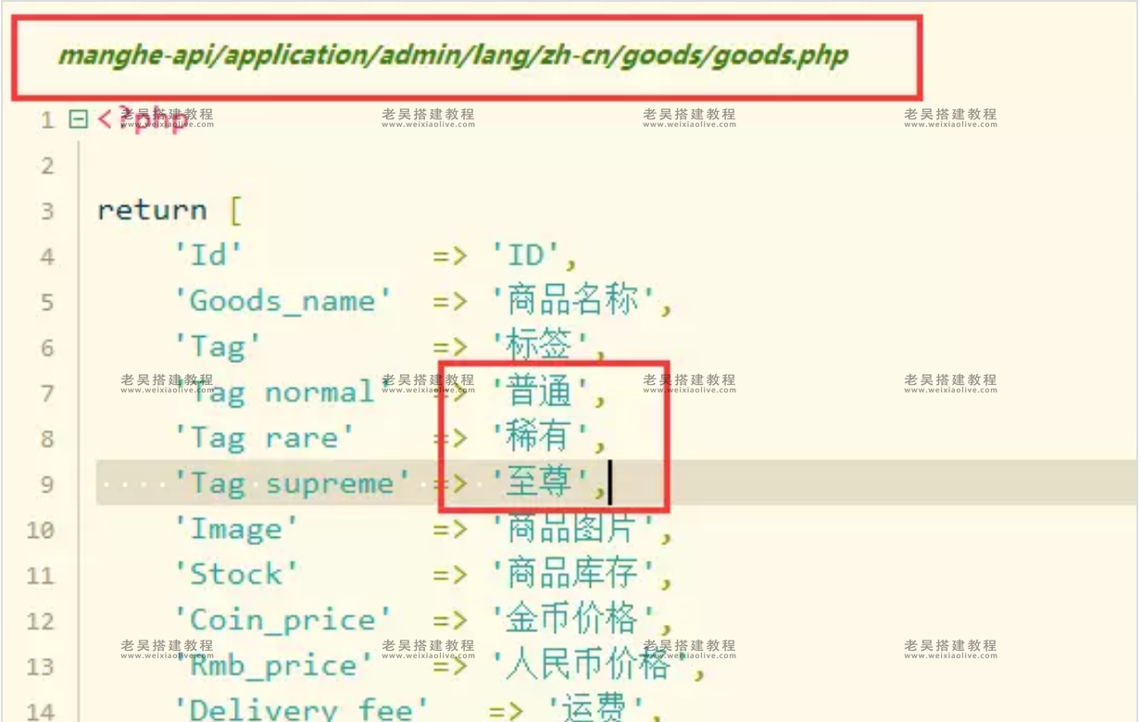Click the file path goods.php heading
The height and width of the screenshot is (722, 1141).
(453, 55)
